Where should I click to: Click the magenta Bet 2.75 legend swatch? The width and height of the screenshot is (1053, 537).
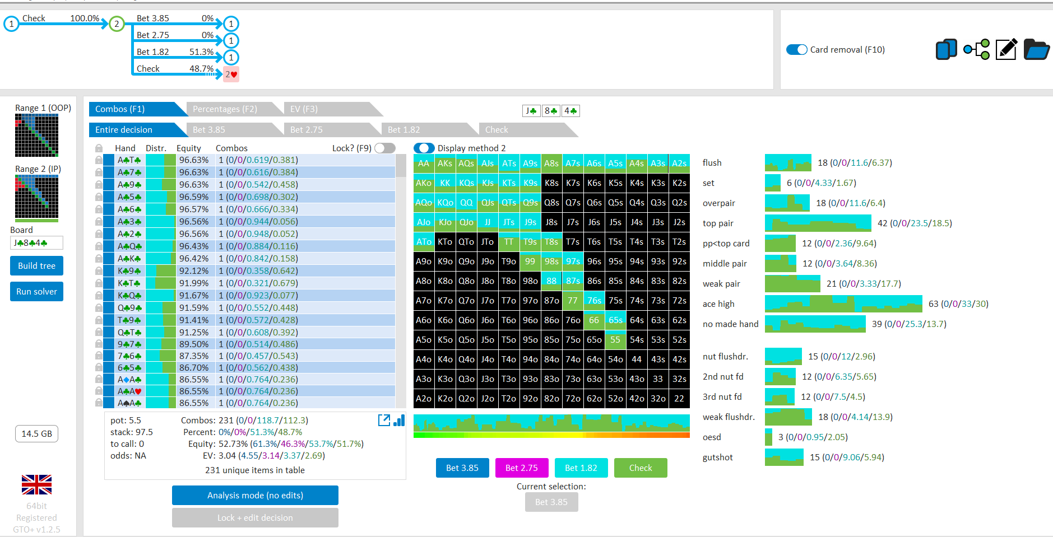(522, 468)
